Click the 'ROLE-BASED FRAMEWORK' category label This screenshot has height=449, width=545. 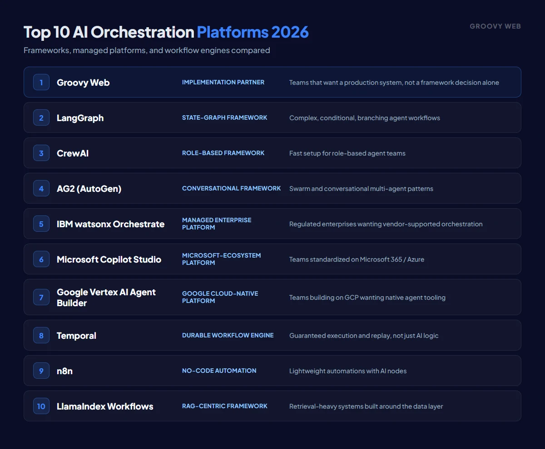(x=223, y=153)
